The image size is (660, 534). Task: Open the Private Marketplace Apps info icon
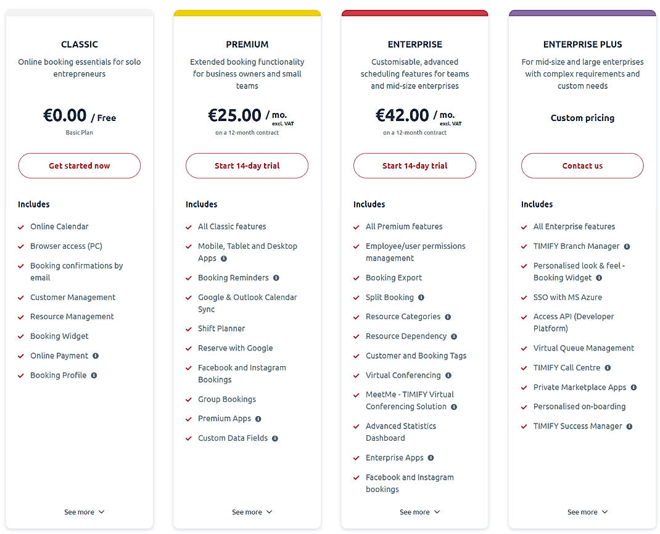(635, 387)
